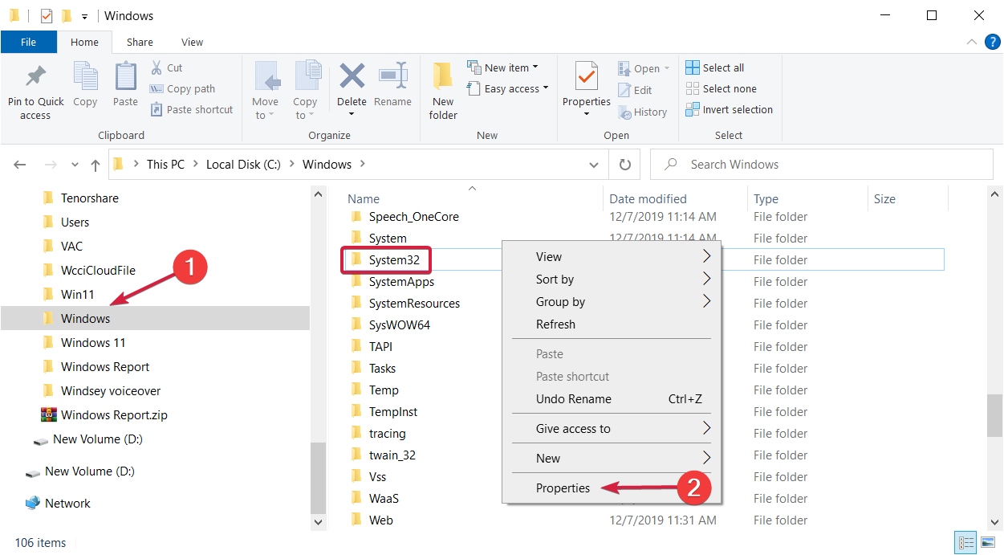Open the New item dropdown
The image size is (1004, 555).
point(502,67)
